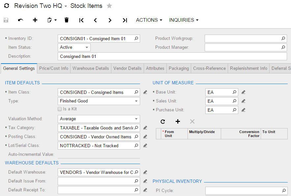Click the Conversion Factor column header

(241, 134)
